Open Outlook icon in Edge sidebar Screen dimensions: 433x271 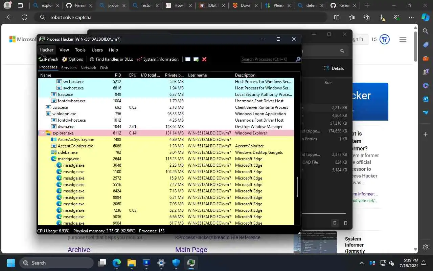(x=426, y=99)
